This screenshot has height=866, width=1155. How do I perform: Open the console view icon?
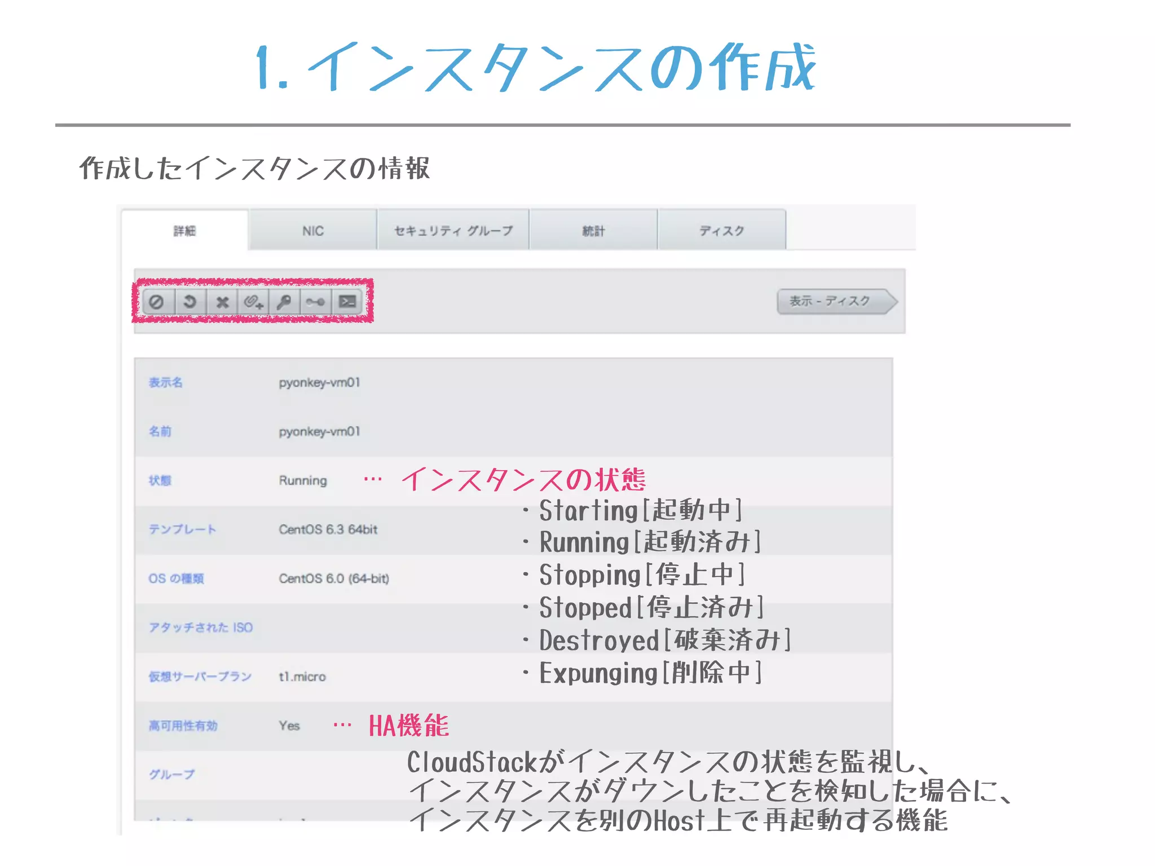tap(347, 302)
